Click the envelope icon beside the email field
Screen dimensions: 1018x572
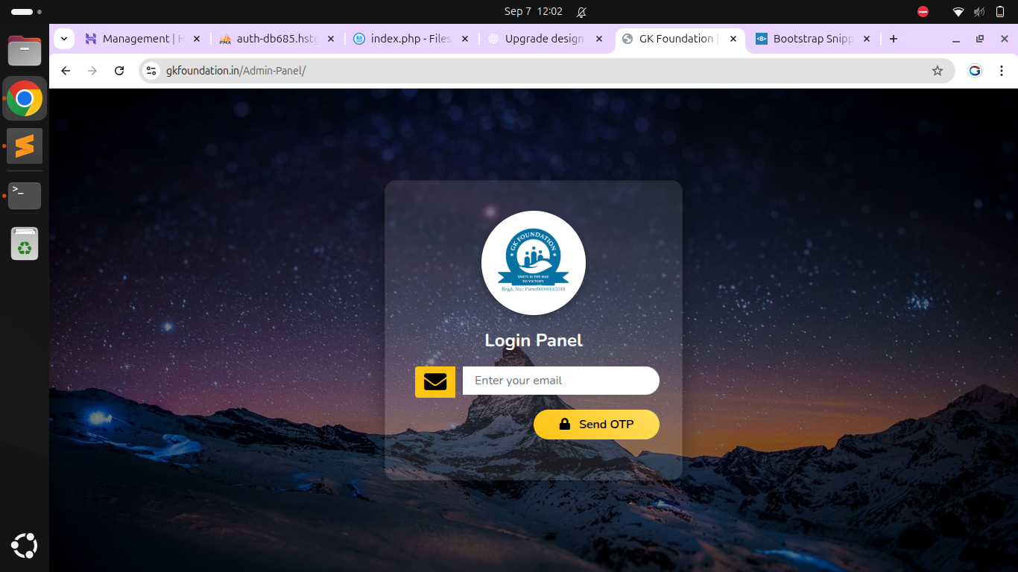pos(435,381)
